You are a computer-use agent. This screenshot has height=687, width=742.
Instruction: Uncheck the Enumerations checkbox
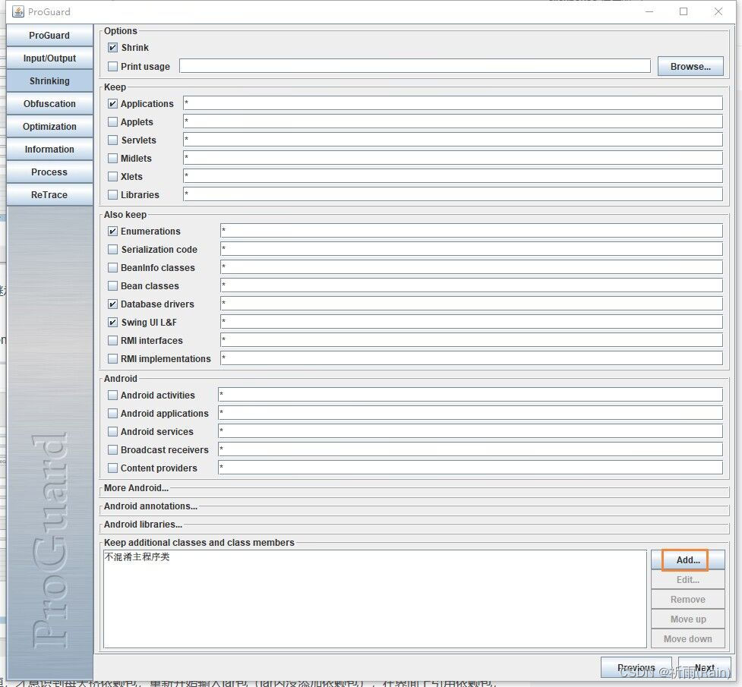point(112,232)
